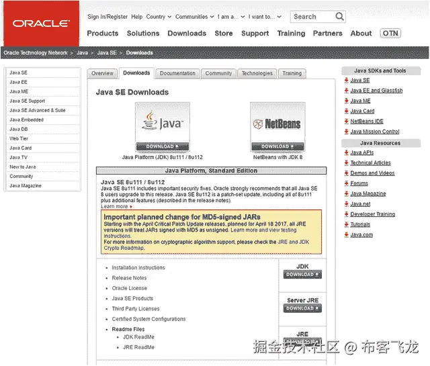The width and height of the screenshot is (430, 366).
Task: Click arrow icon beside Technical Articles
Action: pyautogui.click(x=347, y=163)
